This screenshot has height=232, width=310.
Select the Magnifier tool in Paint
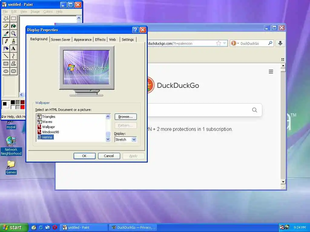tap(13, 33)
